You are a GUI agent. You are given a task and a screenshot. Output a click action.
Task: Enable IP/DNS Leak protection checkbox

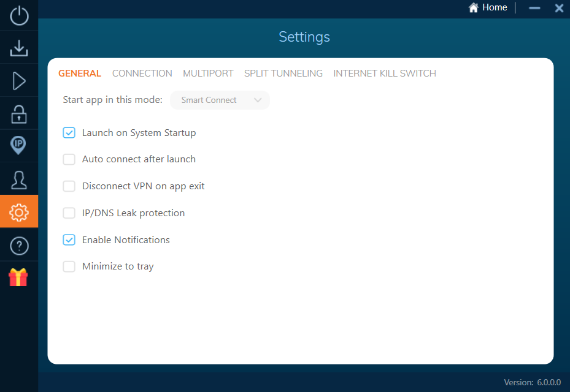69,213
